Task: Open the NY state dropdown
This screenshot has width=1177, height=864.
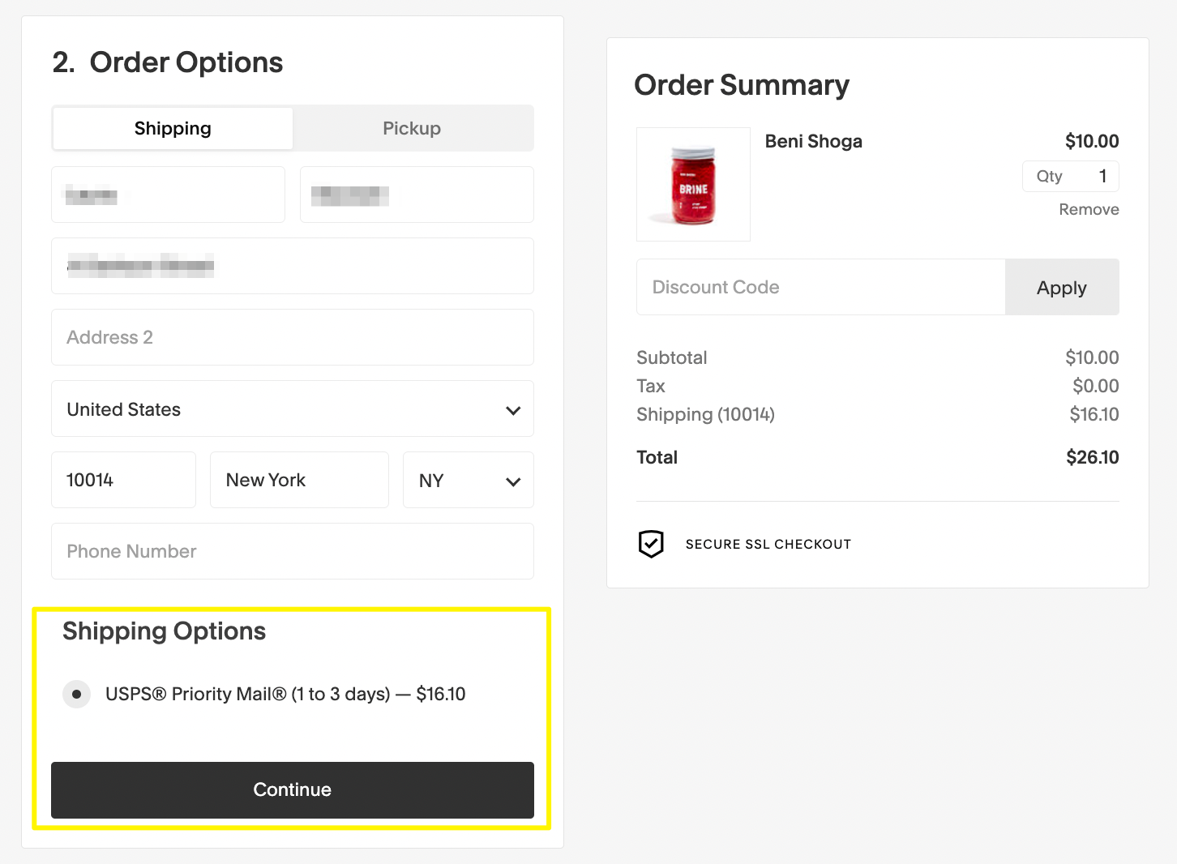Action: click(469, 480)
